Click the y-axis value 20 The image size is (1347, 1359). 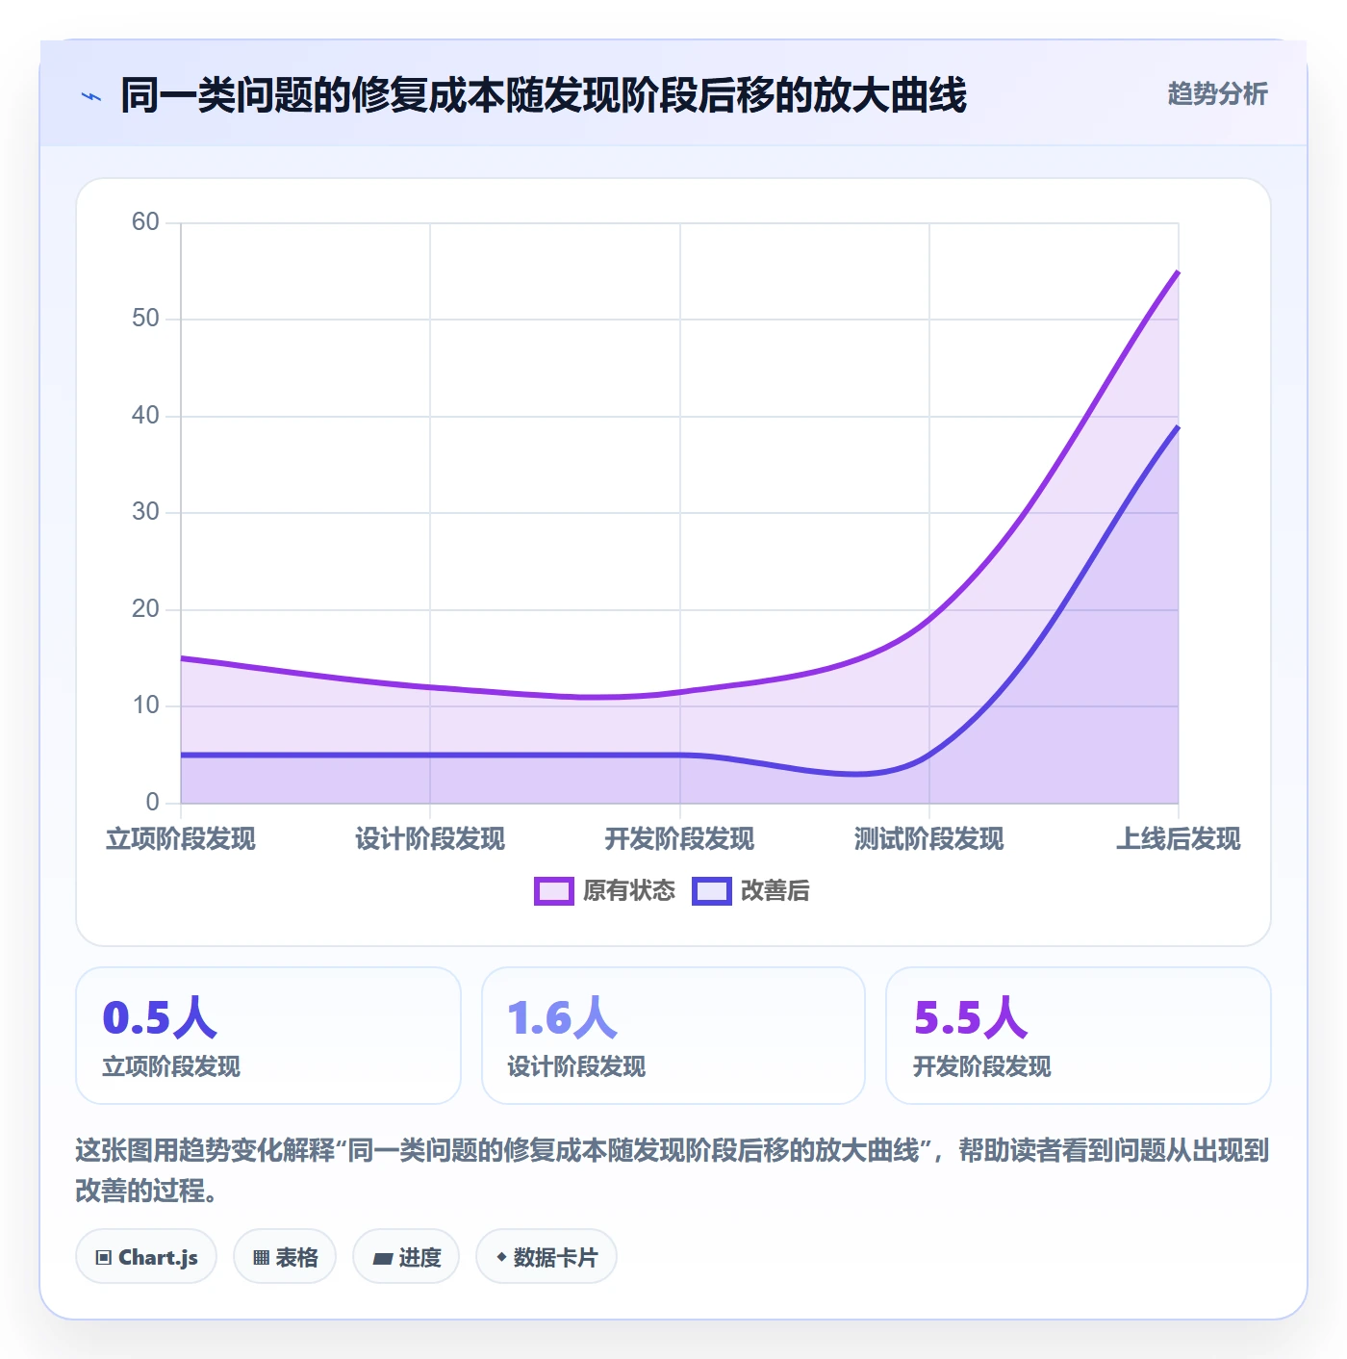145,609
